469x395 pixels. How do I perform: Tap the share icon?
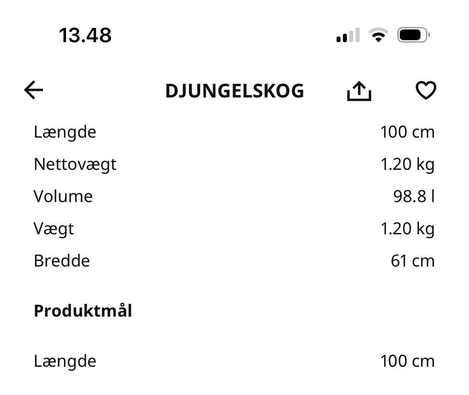(x=359, y=91)
